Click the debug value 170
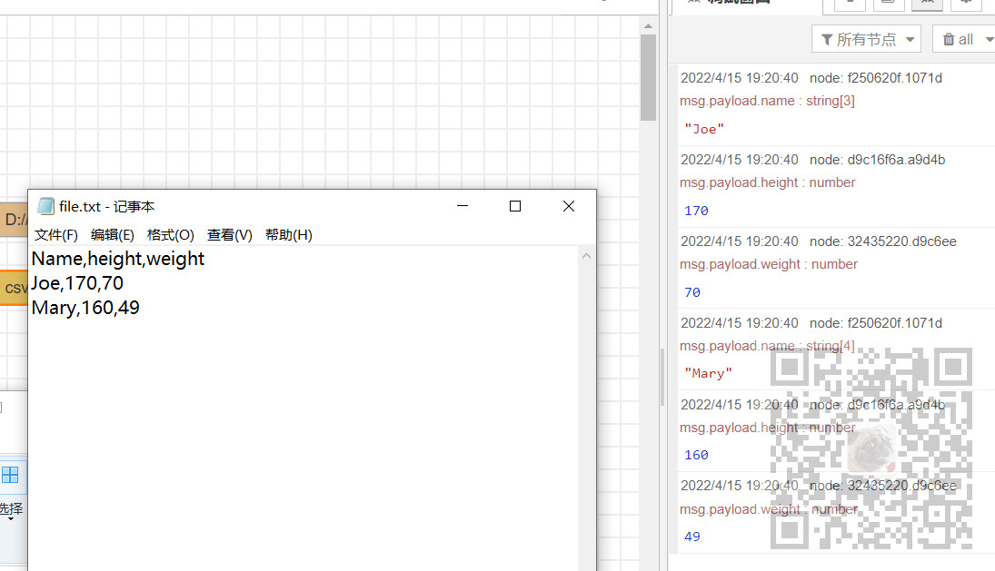The width and height of the screenshot is (995, 571). [696, 211]
